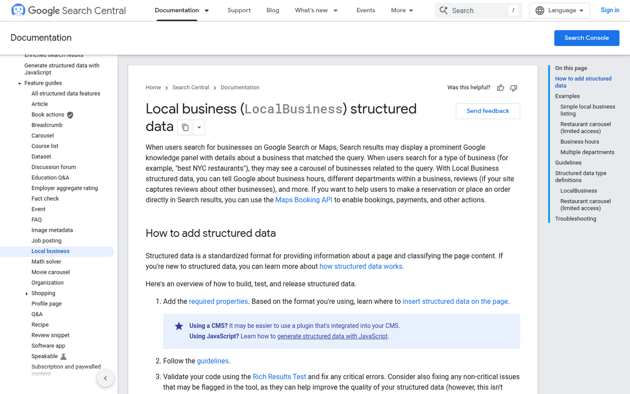Open dropdown arrow next to copy icon
This screenshot has height=394, width=630.
(199, 127)
